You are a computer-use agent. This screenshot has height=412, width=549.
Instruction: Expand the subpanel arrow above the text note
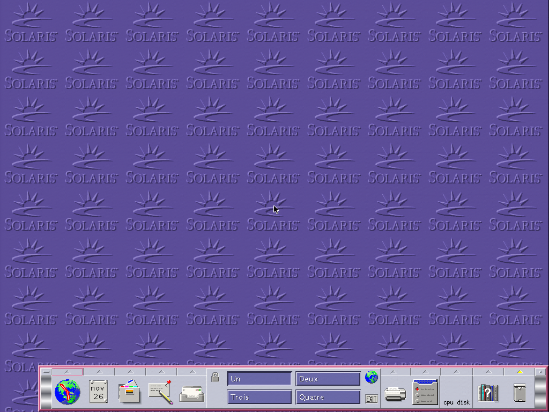[x=161, y=372]
